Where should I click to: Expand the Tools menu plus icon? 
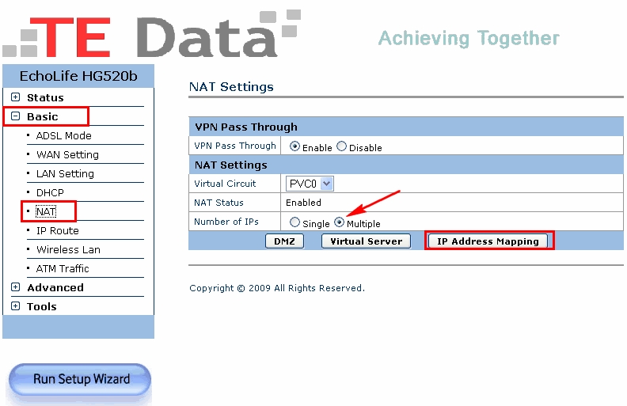point(15,306)
